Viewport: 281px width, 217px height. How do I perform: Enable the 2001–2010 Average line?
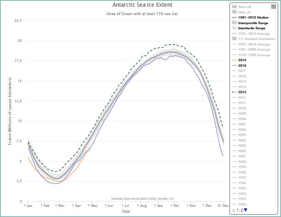(253, 44)
